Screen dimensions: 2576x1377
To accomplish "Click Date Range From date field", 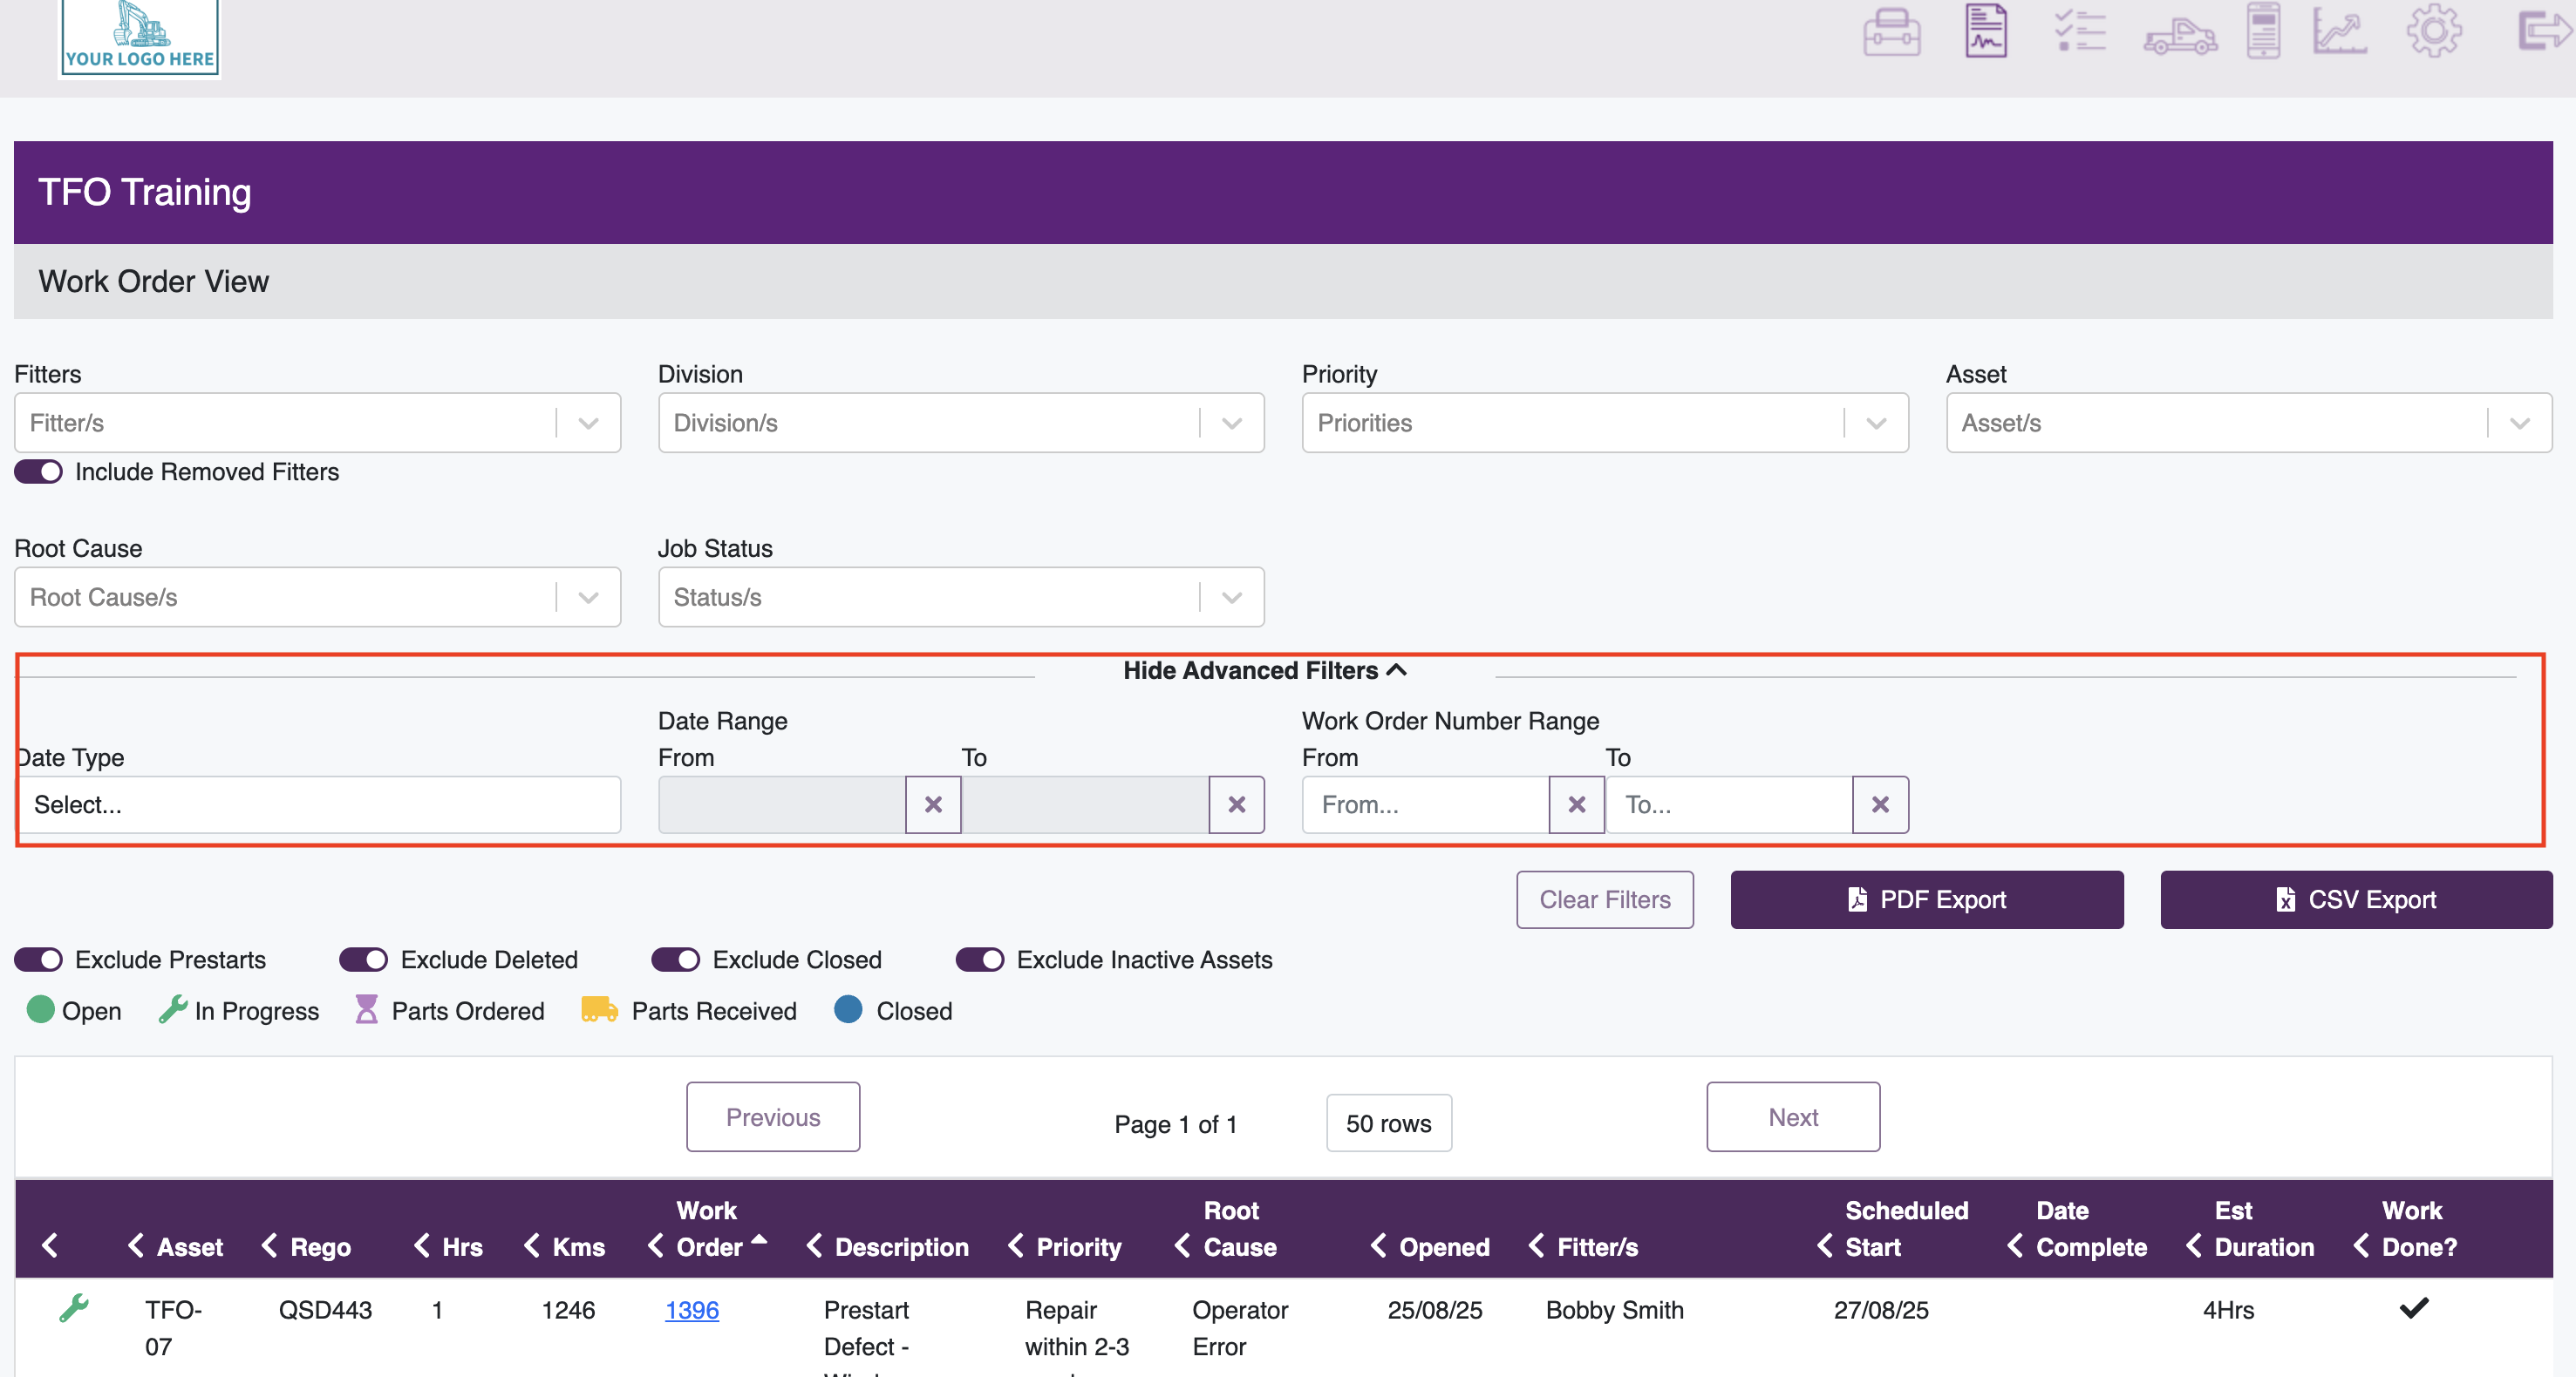I will point(782,804).
